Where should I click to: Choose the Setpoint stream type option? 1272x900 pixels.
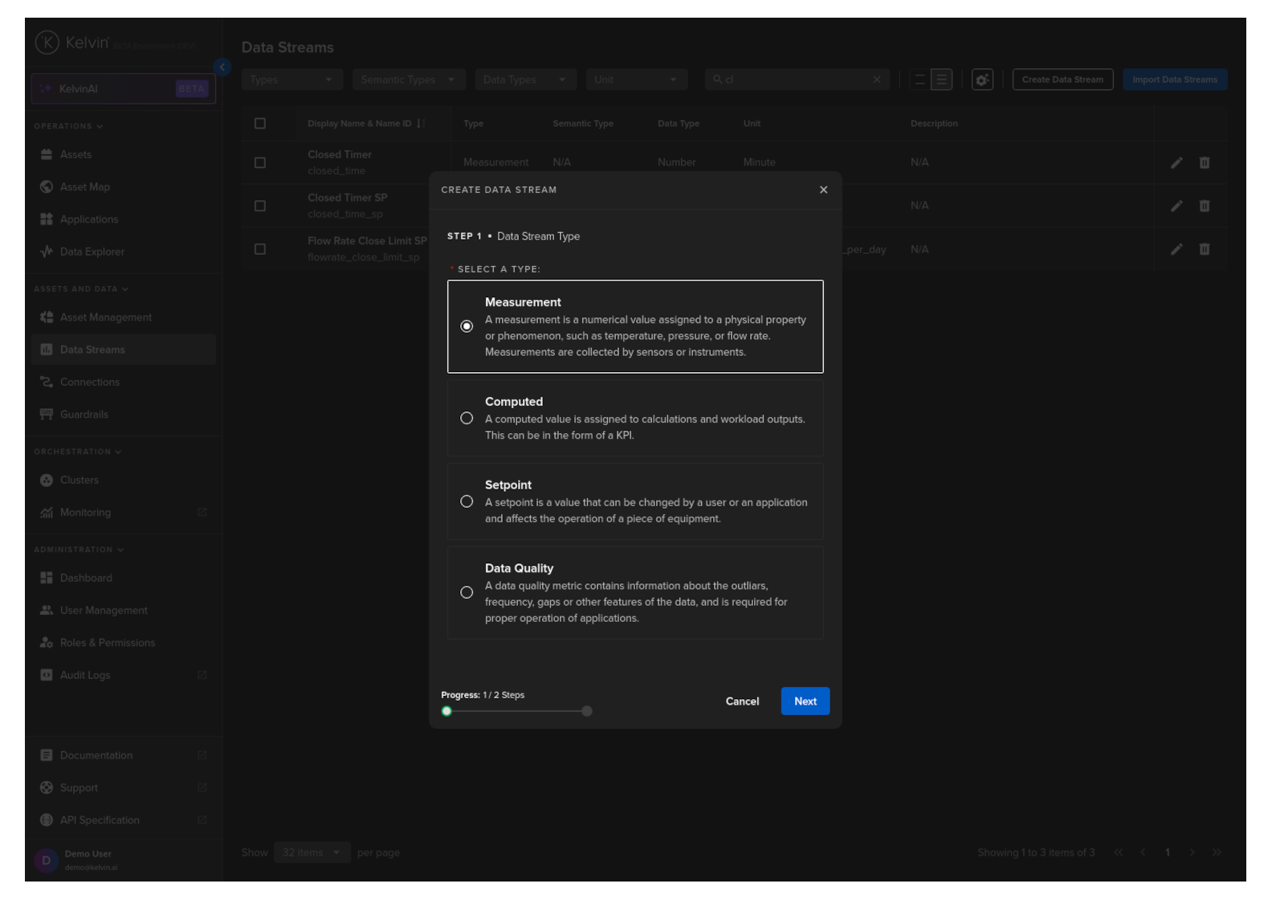coord(467,501)
